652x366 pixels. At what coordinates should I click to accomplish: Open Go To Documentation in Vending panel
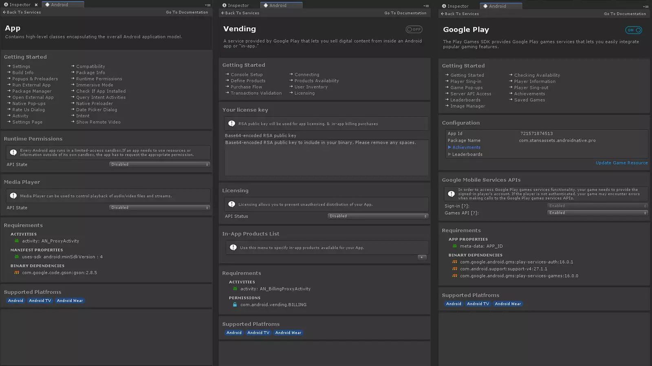coord(405,13)
